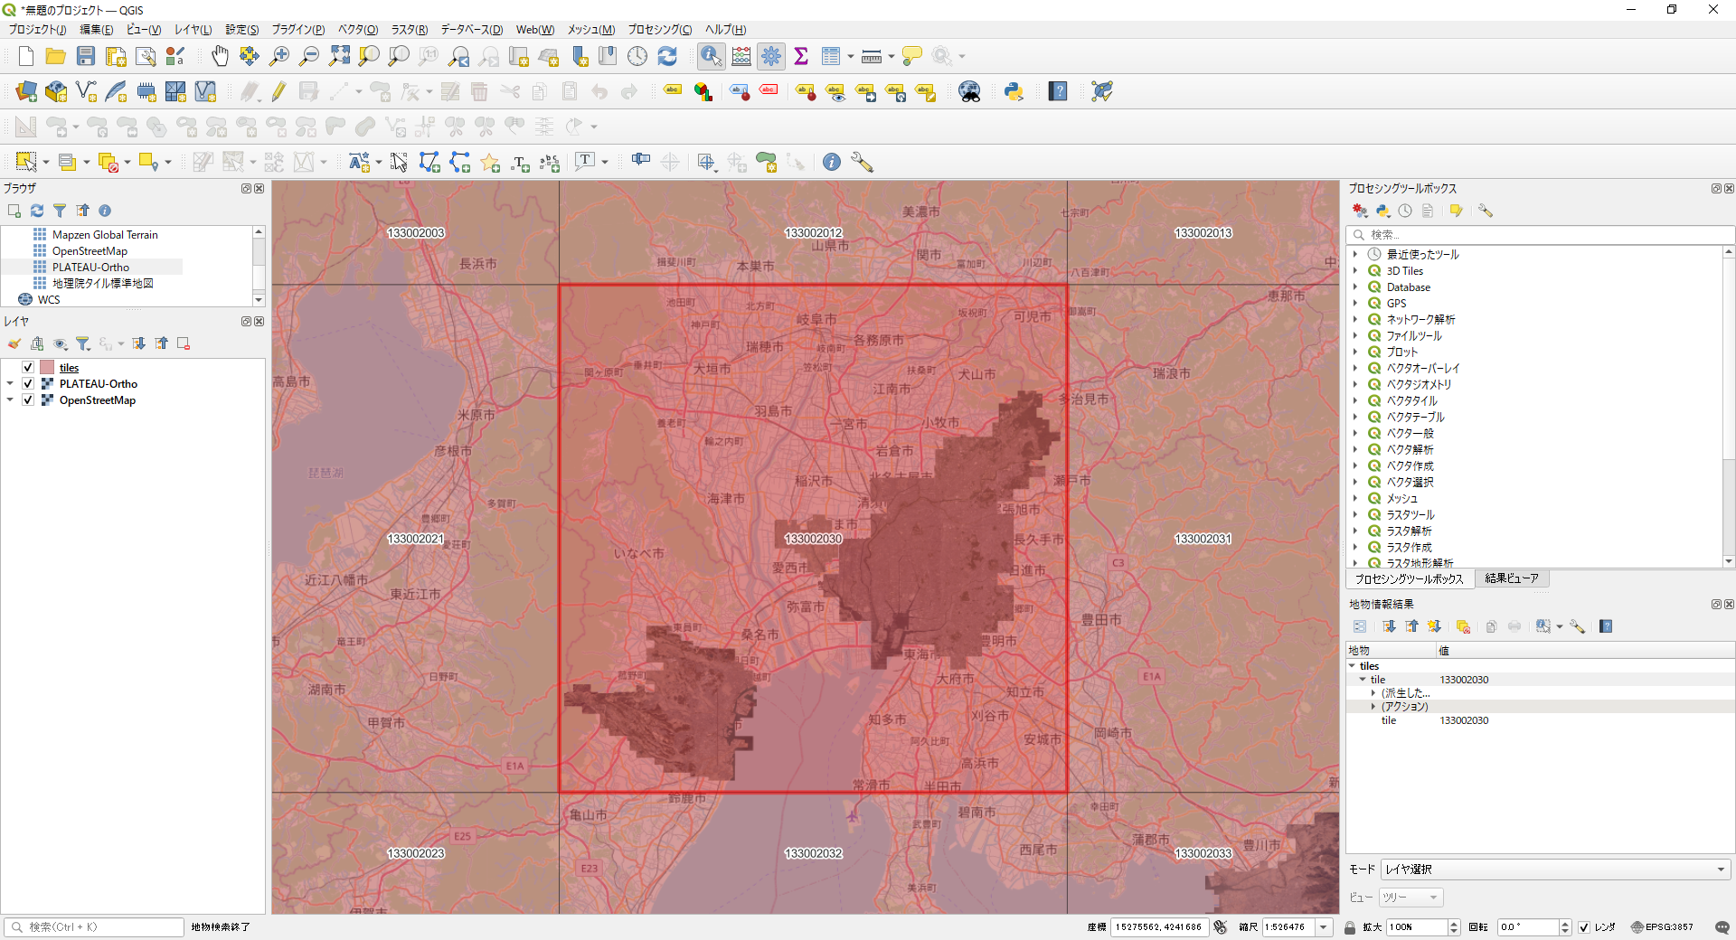Select 地理院タイル標準地図 in the browser

pyautogui.click(x=102, y=284)
